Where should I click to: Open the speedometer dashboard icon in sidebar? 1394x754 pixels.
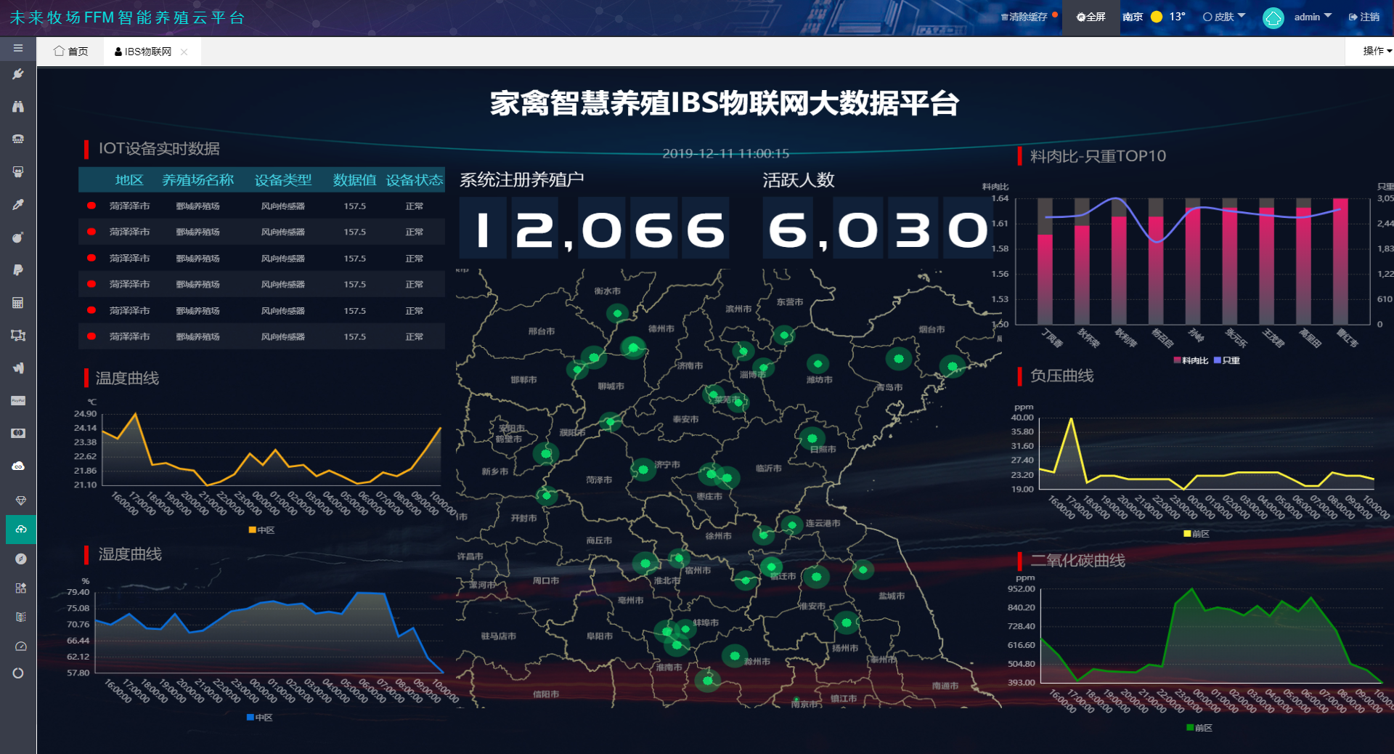tap(20, 646)
